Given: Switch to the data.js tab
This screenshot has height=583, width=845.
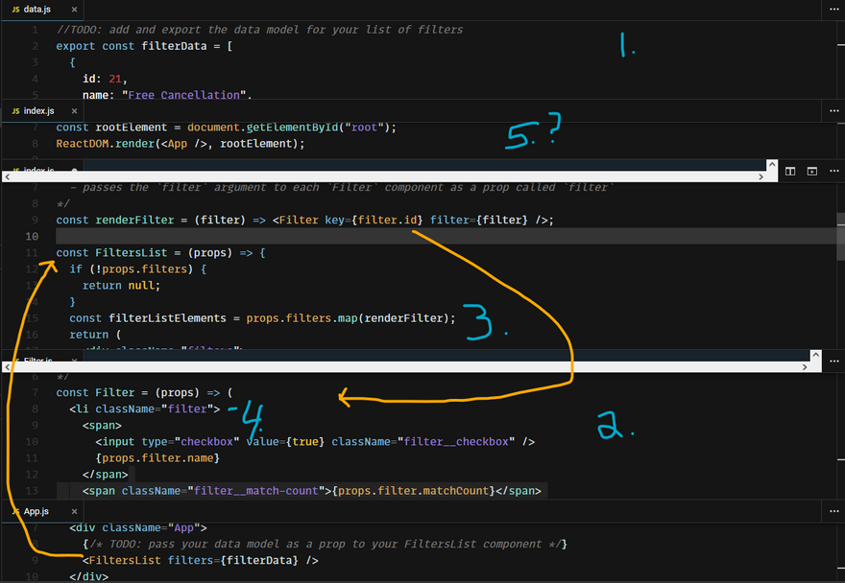Looking at the screenshot, I should coord(36,9).
